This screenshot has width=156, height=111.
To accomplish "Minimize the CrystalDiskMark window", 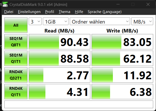I will tap(118, 4).
